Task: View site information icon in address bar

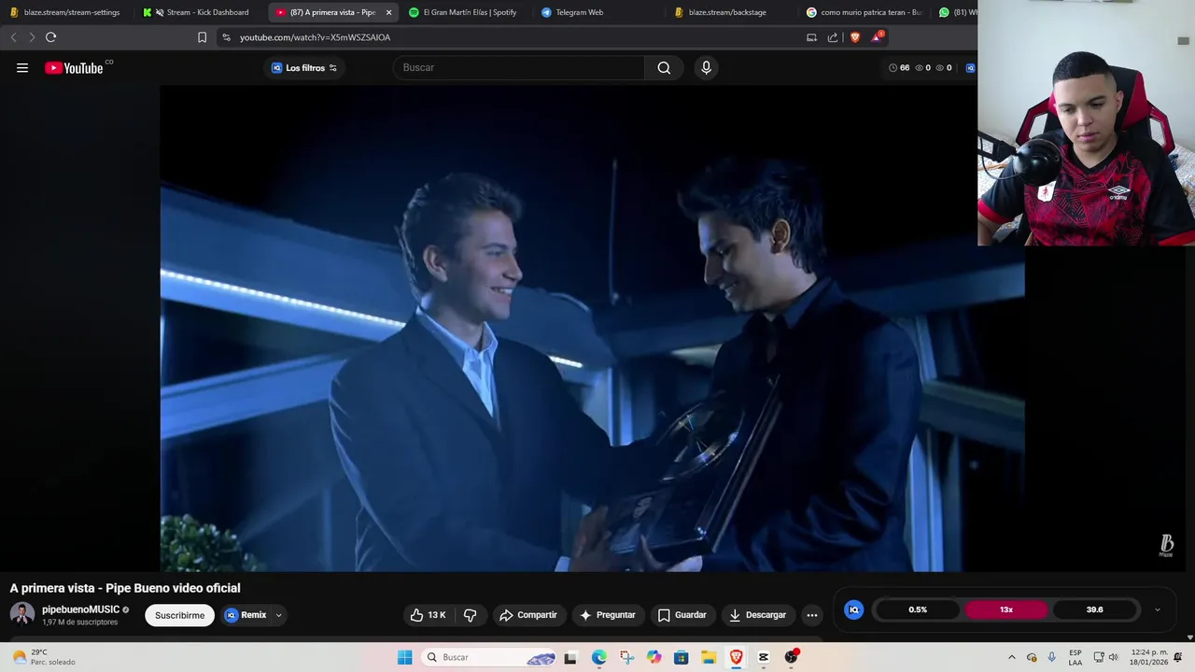Action: (226, 37)
